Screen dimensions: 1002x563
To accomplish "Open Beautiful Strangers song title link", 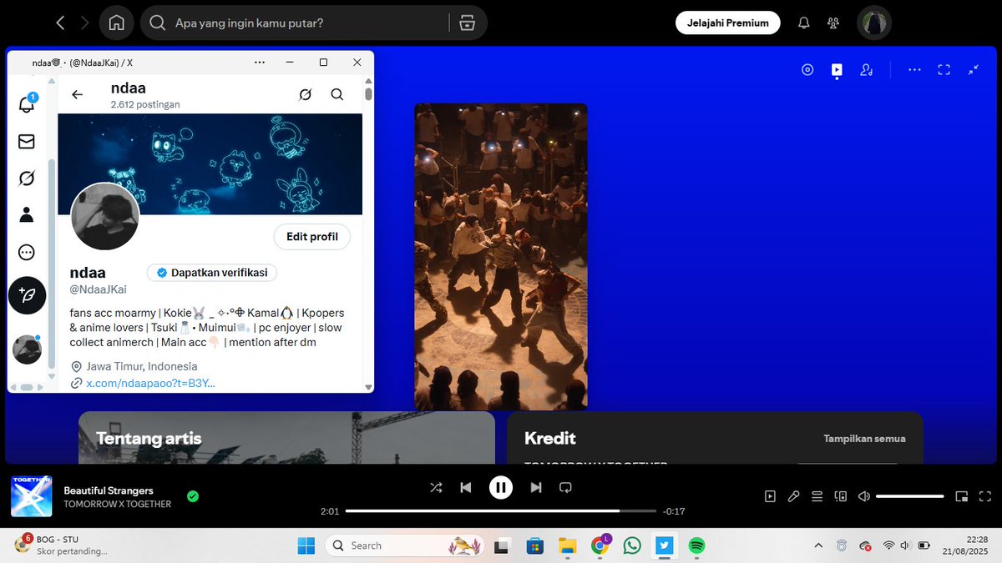I will tap(109, 490).
